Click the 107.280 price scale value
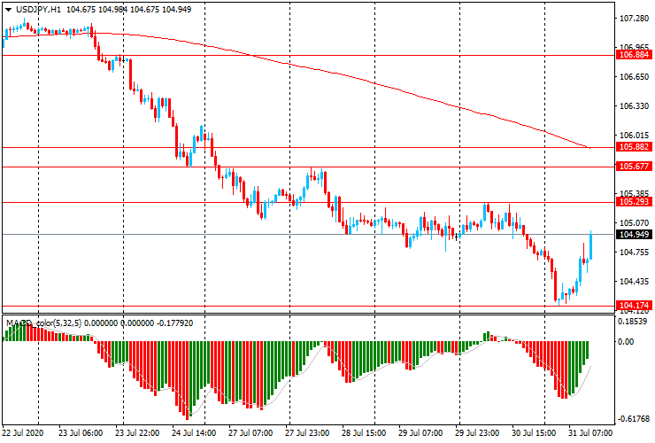The height and width of the screenshot is (443, 655). click(634, 19)
